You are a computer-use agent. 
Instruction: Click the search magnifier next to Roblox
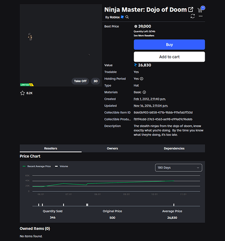[127, 17]
